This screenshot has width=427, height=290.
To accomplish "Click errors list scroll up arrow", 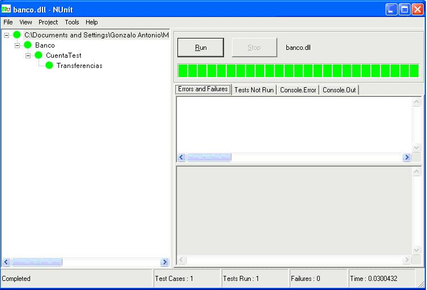I will (416, 102).
